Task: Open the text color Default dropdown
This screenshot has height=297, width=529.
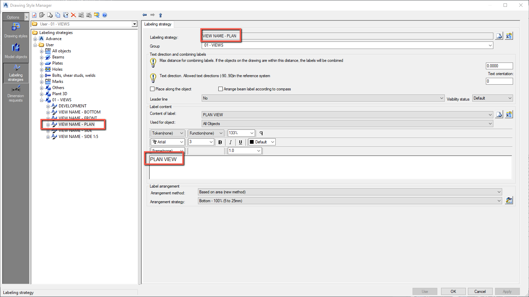Action: click(x=262, y=142)
